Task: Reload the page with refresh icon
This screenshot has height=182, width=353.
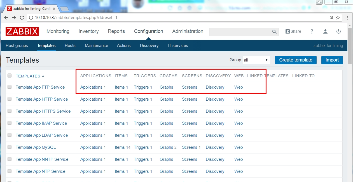Action: (22, 18)
